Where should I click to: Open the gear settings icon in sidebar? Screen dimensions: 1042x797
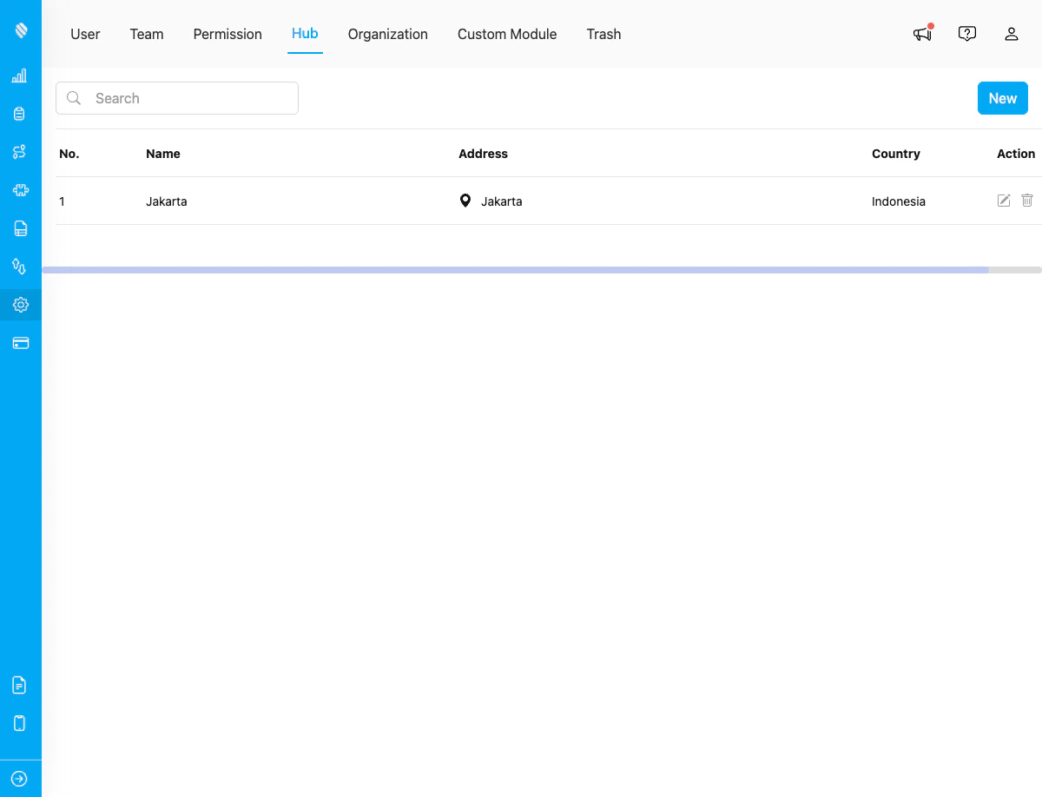[x=20, y=305]
